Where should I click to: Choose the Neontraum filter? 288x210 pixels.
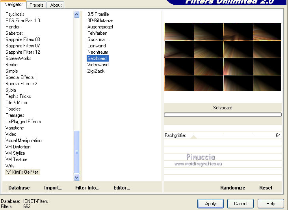pos(98,52)
